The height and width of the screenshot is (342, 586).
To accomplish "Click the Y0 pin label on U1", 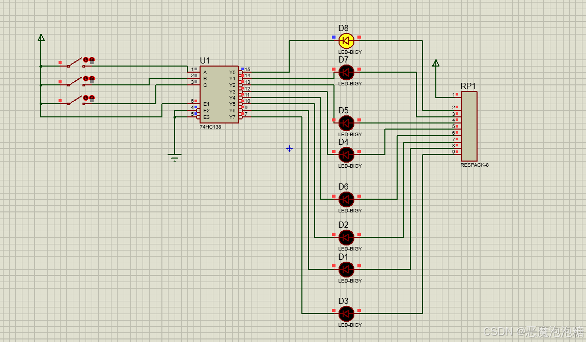I will pos(232,72).
